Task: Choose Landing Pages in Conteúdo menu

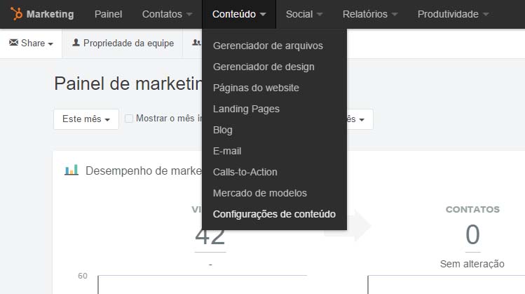Action: [x=246, y=109]
